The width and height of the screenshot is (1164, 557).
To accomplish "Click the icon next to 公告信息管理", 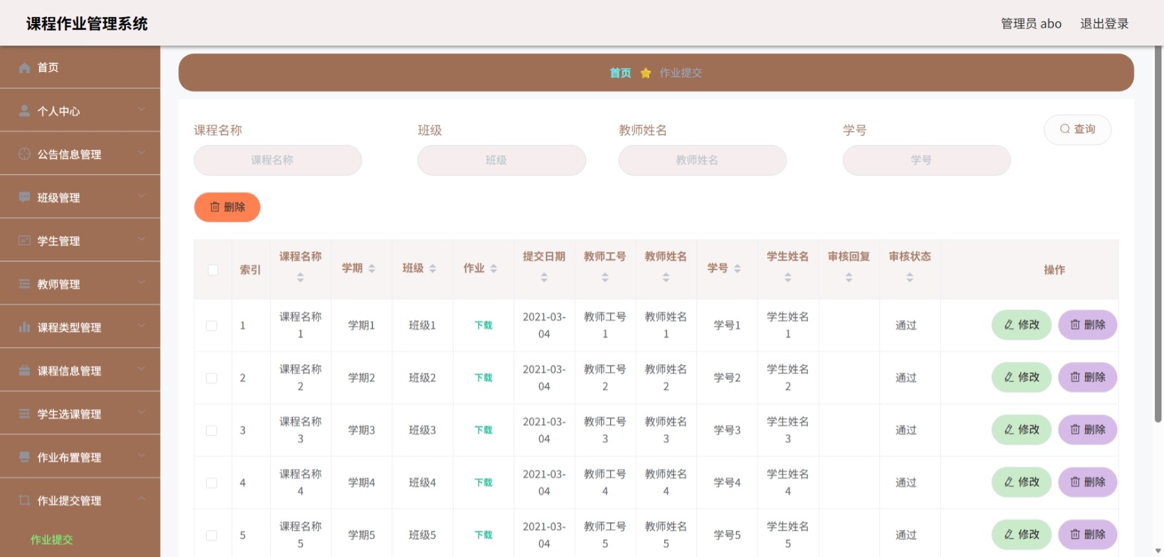I will 24,154.
